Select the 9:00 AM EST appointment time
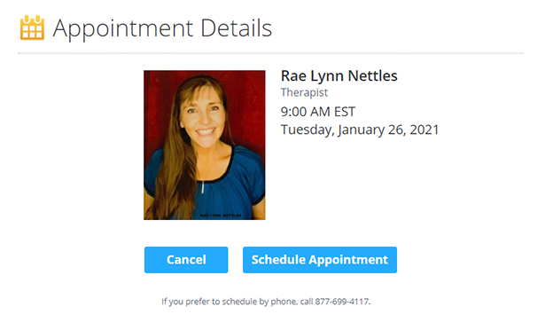Image resolution: width=545 pixels, height=330 pixels. [317, 112]
